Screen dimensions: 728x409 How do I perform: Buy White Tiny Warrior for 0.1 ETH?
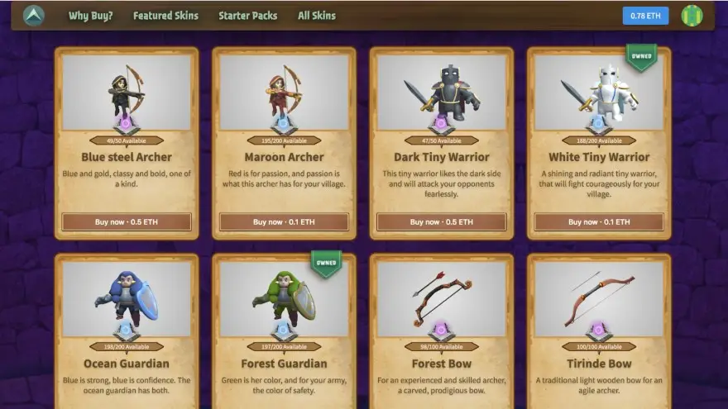point(599,221)
